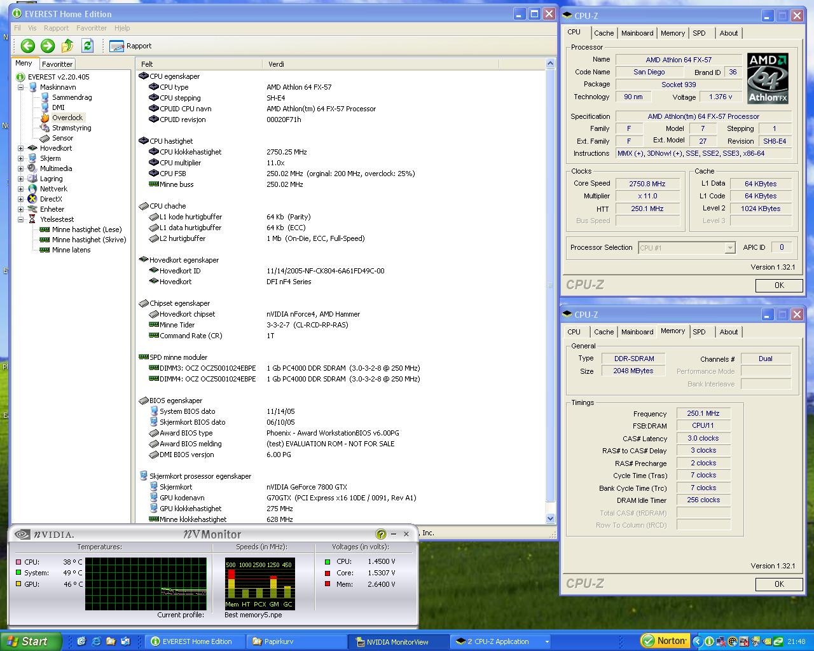This screenshot has width=814, height=651.
Task: Select the Overclock tree item
Action: tap(67, 118)
